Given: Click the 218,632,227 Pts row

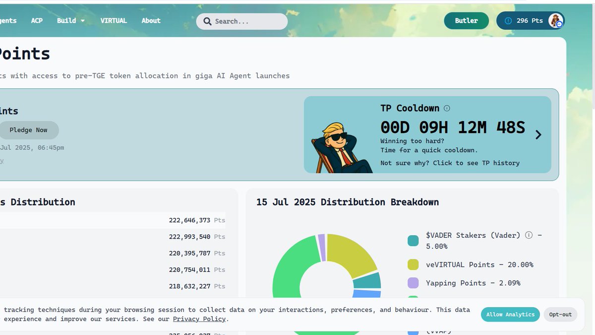Looking at the screenshot, I should (113, 286).
